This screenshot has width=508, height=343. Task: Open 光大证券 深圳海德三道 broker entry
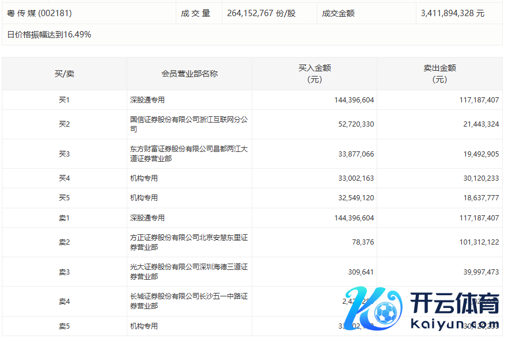coord(189,272)
